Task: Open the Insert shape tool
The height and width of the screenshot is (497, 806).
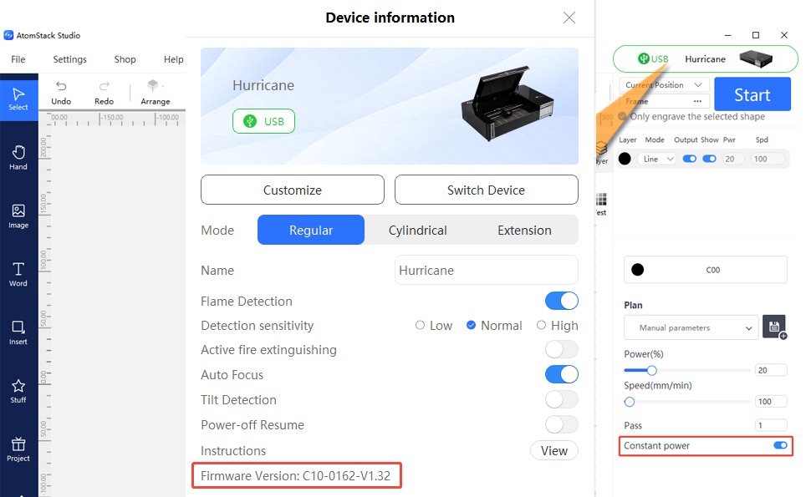Action: click(18, 332)
